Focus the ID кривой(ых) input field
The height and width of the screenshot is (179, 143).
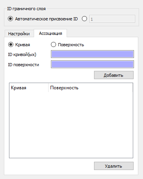tap(92, 54)
